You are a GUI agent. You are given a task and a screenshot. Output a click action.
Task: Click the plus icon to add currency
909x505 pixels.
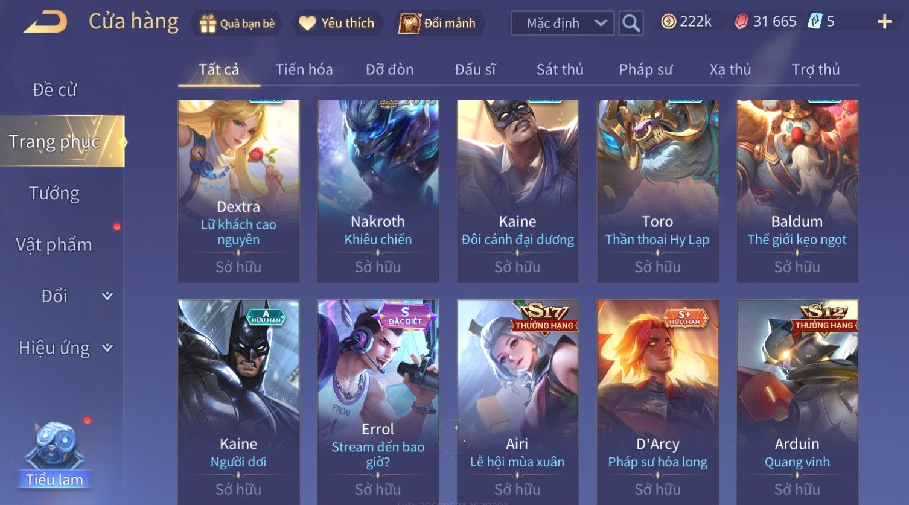(884, 22)
